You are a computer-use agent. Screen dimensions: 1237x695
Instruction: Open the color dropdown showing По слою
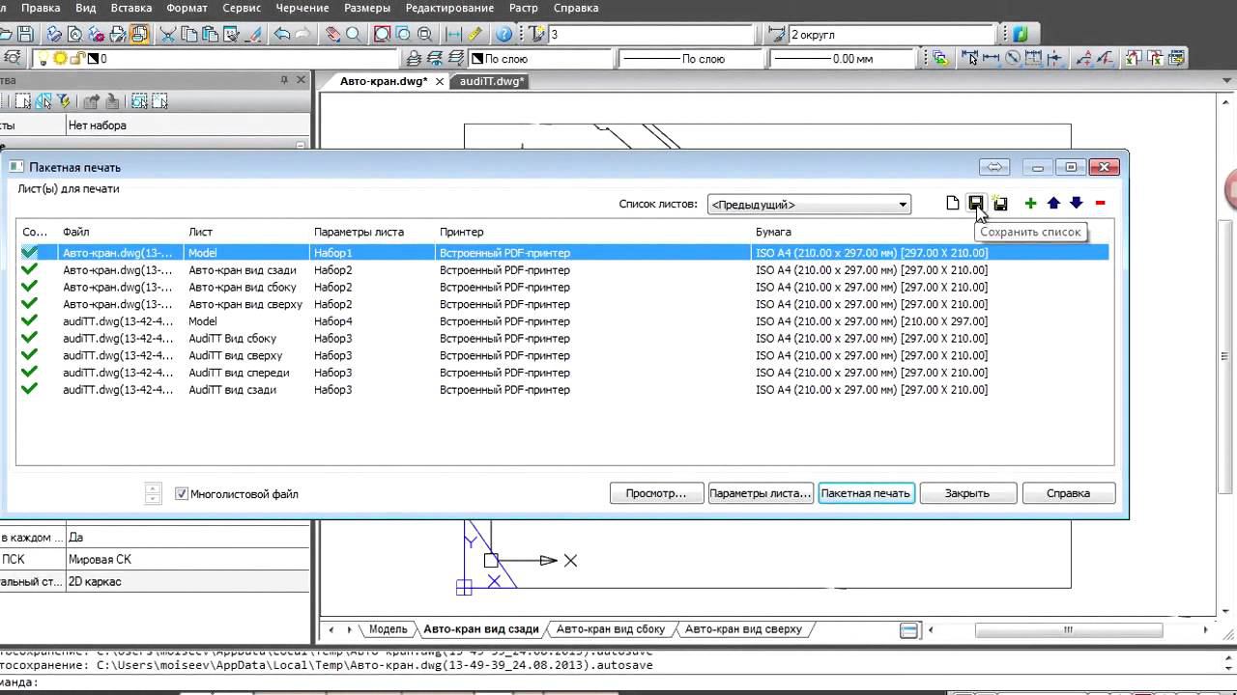(x=539, y=59)
